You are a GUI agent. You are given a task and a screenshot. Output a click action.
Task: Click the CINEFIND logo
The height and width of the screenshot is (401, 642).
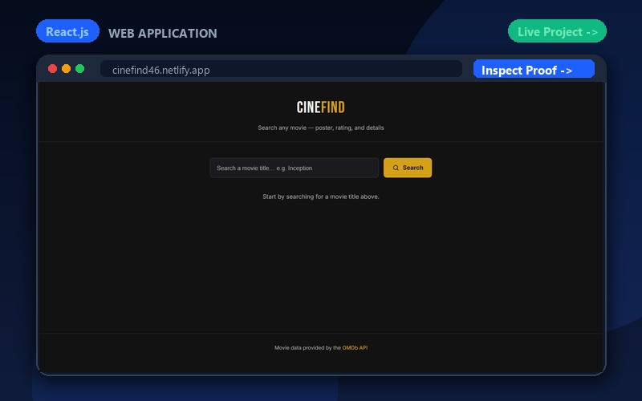pos(320,107)
